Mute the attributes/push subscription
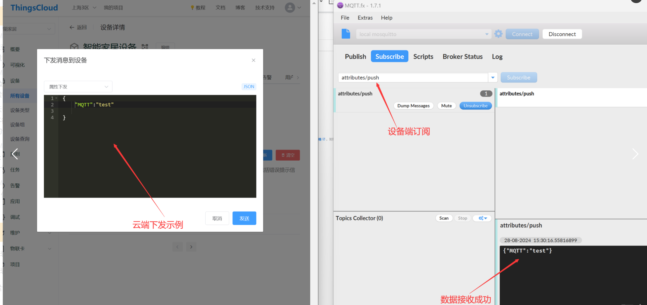647x305 pixels. (x=446, y=106)
